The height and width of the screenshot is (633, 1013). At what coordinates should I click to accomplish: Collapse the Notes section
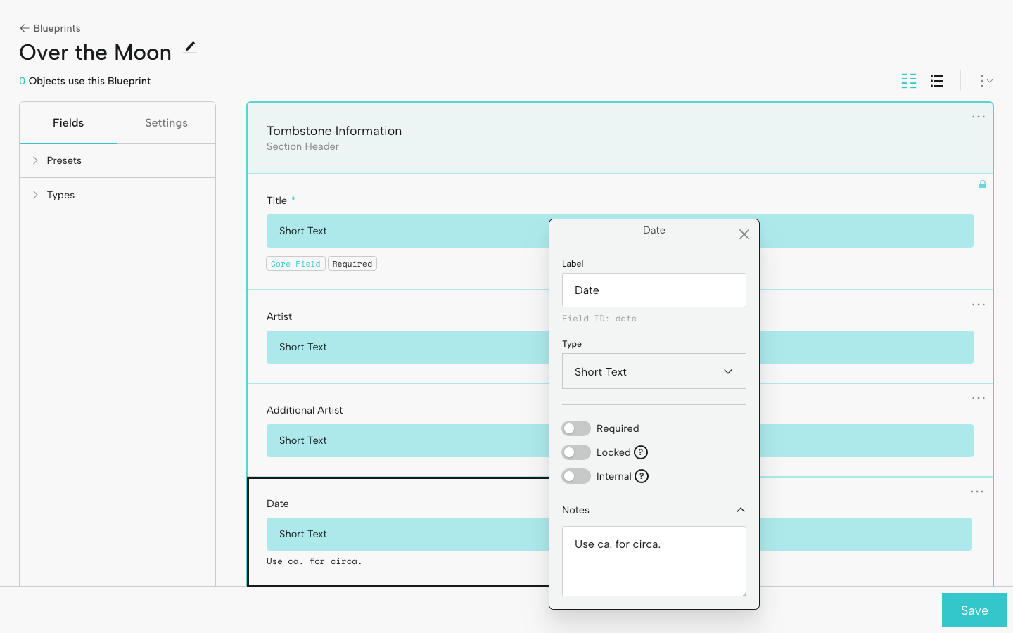click(x=740, y=510)
